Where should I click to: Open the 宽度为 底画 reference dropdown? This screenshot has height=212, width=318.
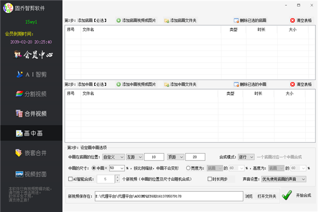pos(215,168)
